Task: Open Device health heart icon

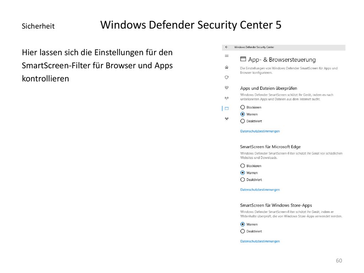Action: point(226,88)
